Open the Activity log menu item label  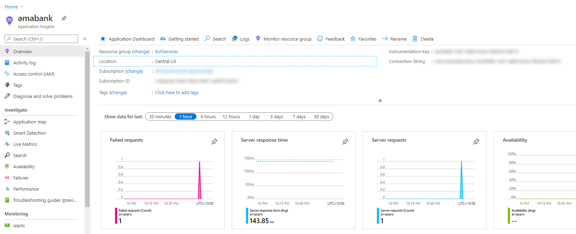click(x=25, y=63)
